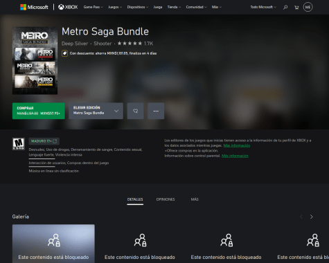Go to previous gallery item arrow
Viewport: 329px width, 263px height.
click(301, 217)
